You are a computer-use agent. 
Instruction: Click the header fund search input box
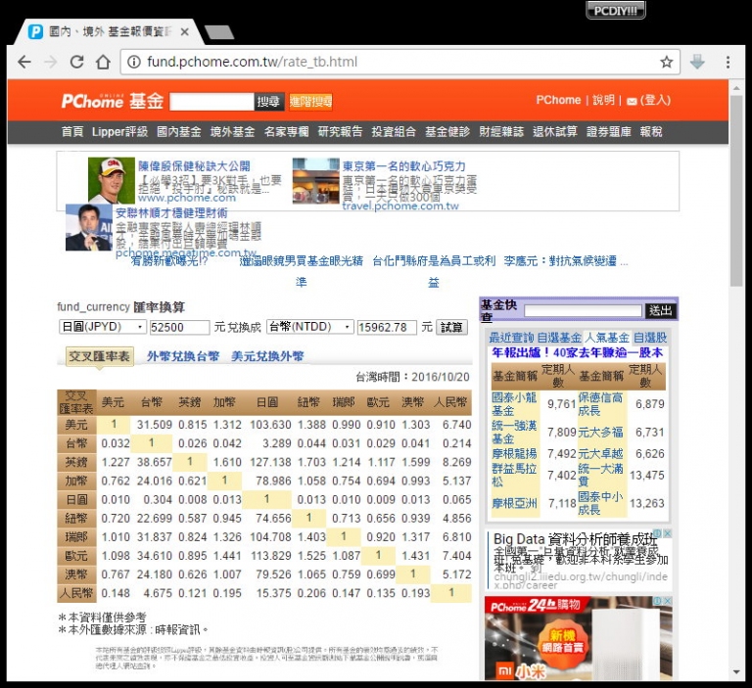[x=211, y=102]
